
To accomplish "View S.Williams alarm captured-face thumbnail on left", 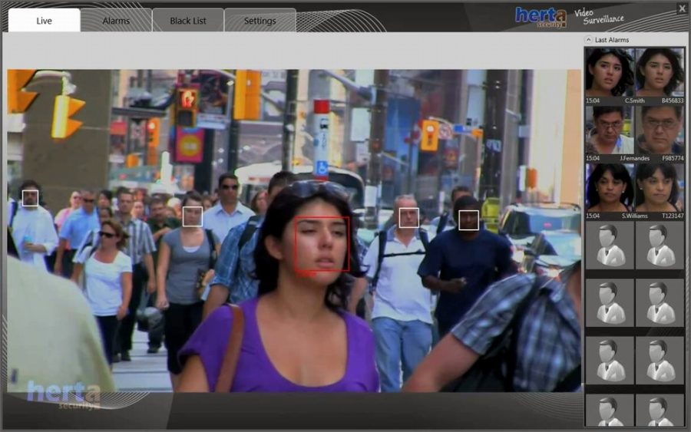I will click(610, 186).
